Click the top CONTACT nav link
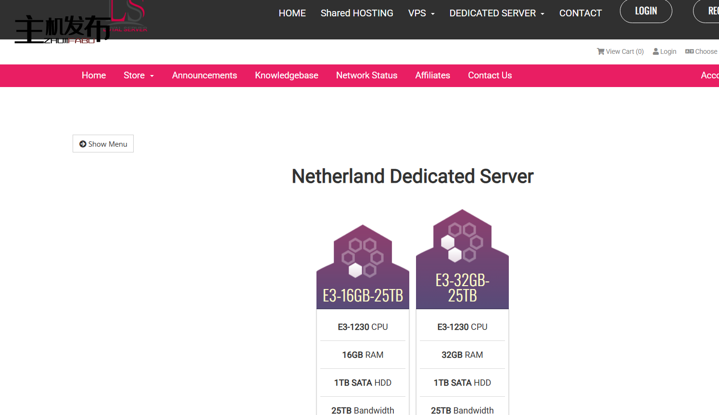The width and height of the screenshot is (719, 415). coord(580,13)
